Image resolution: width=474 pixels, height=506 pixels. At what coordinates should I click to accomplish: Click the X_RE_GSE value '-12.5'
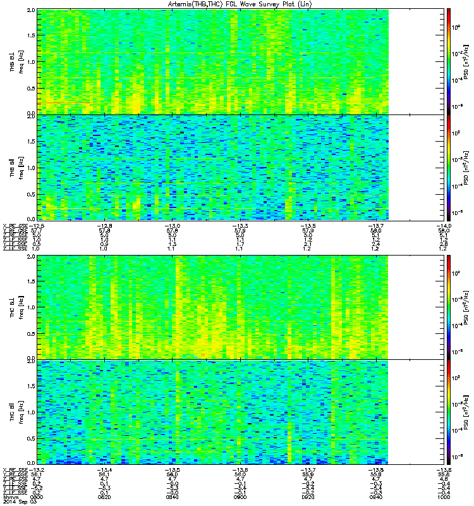(x=36, y=226)
